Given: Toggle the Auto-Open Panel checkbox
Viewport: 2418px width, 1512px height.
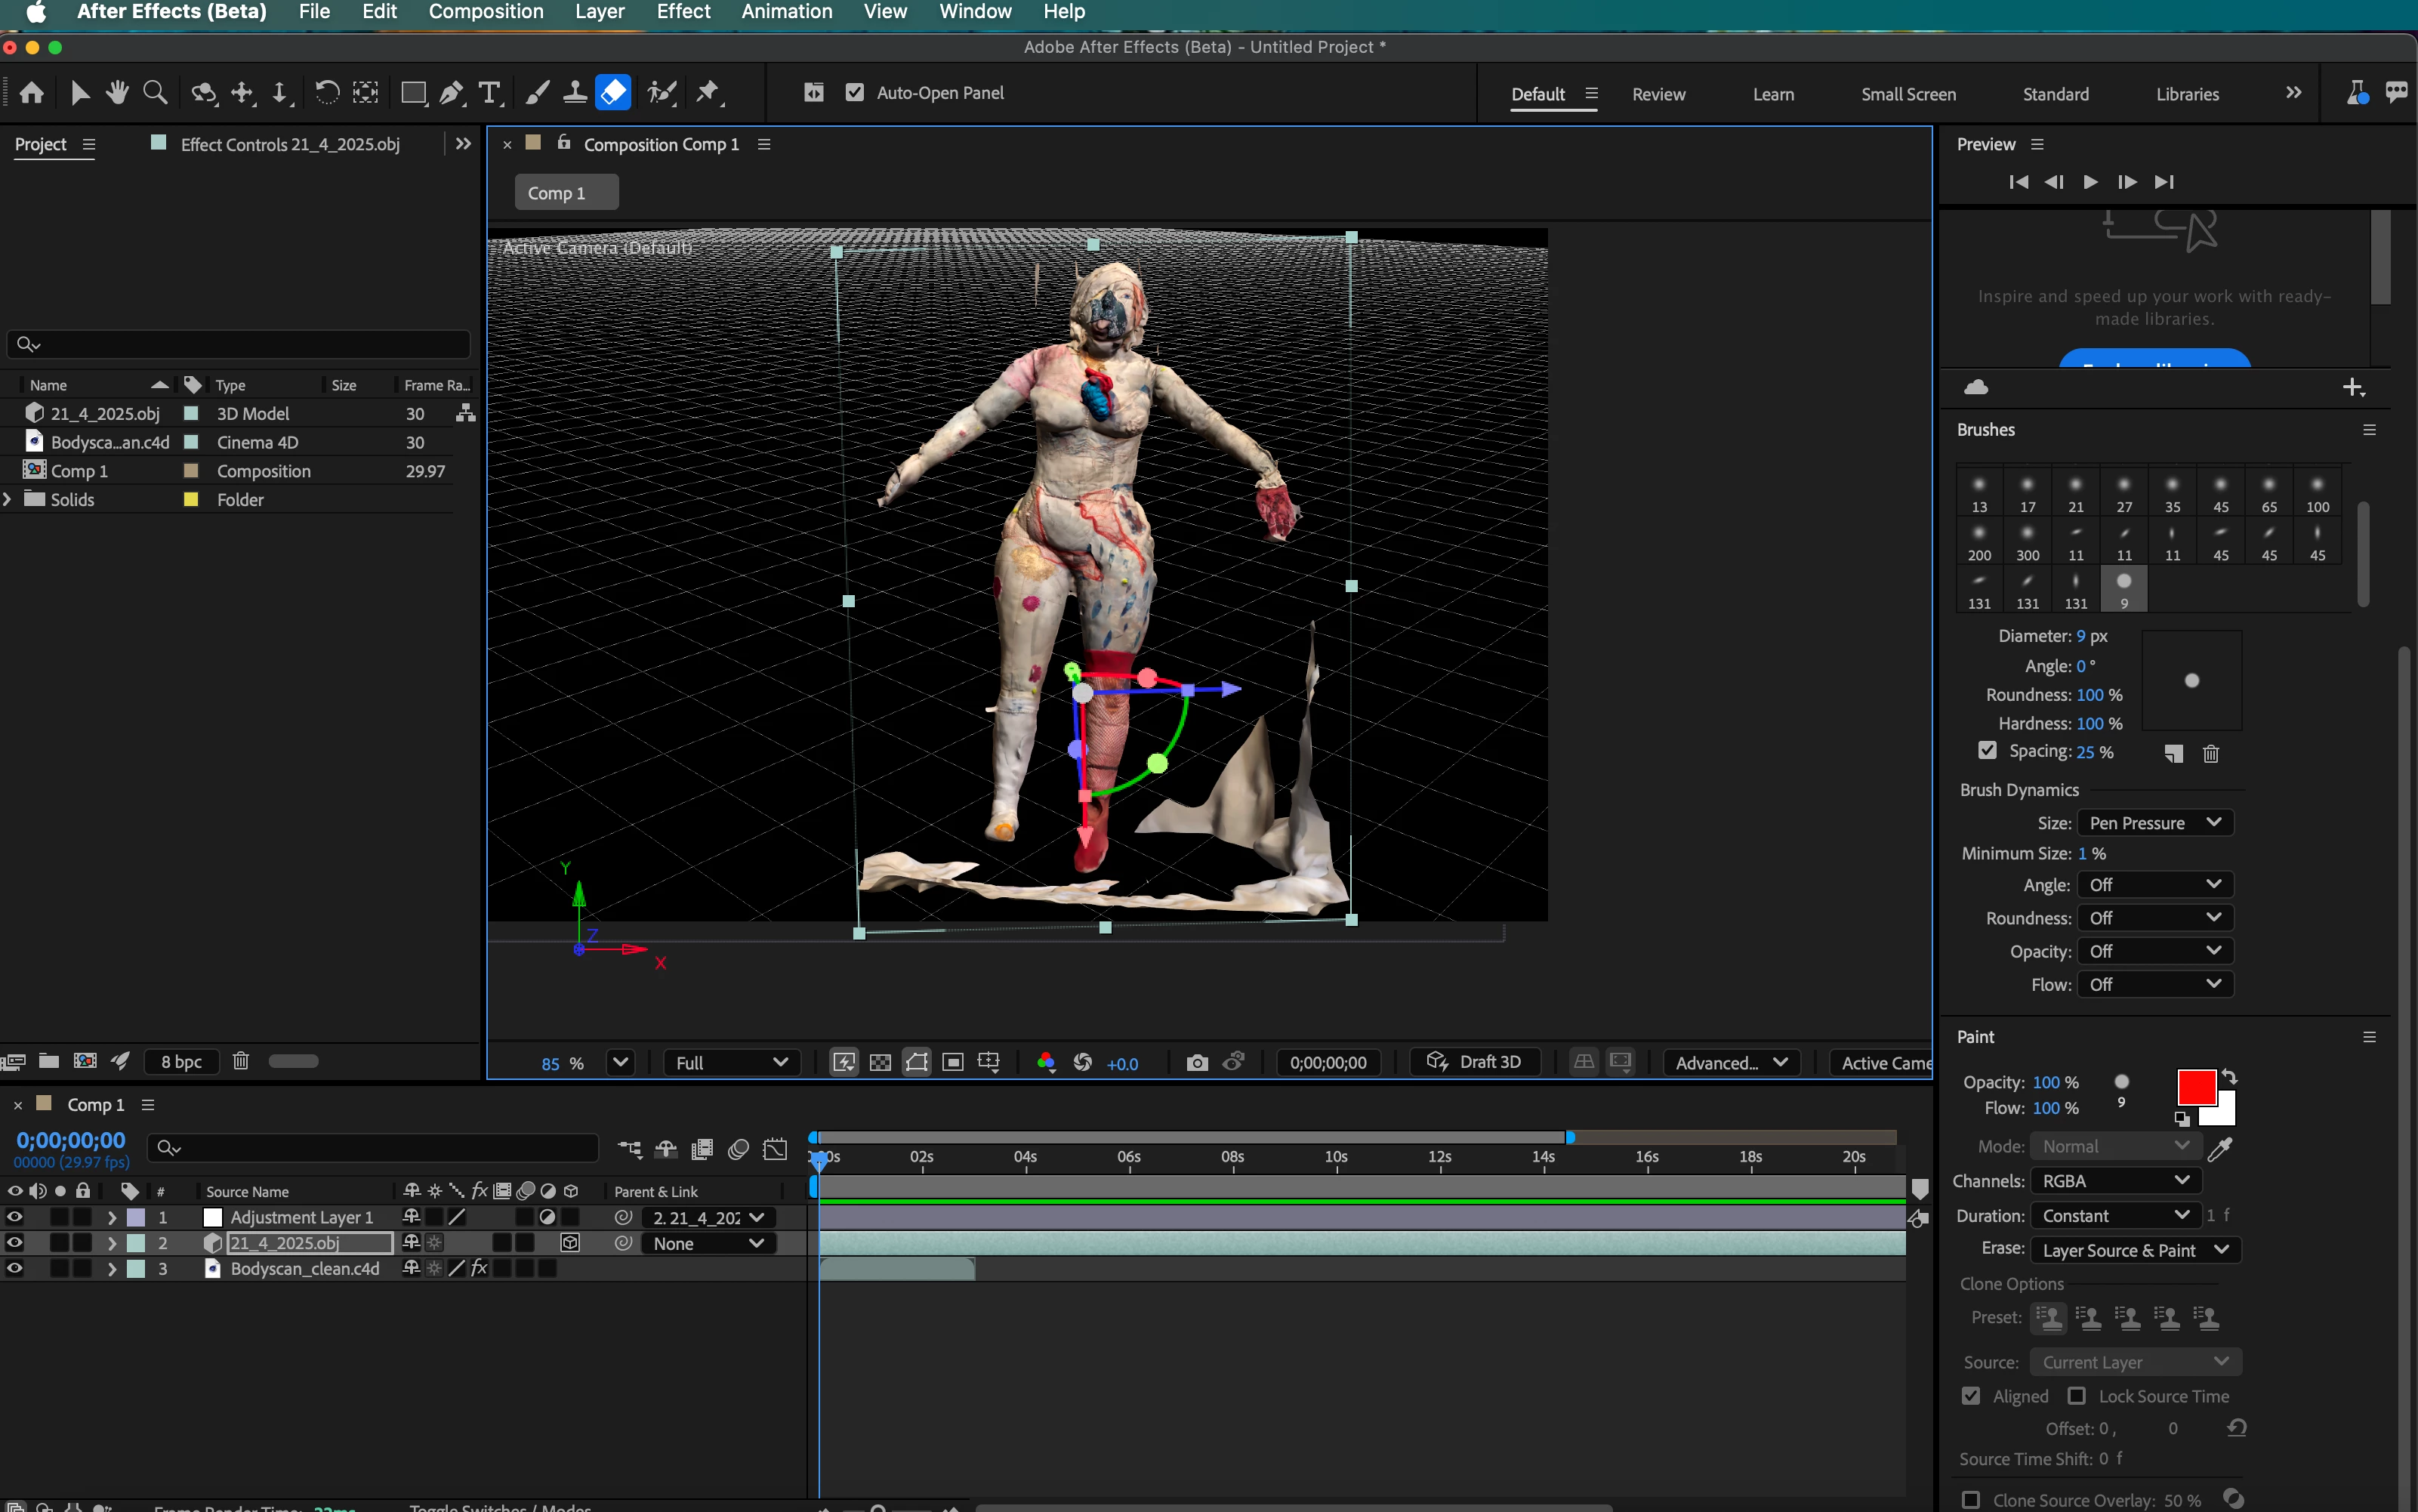Looking at the screenshot, I should pos(855,92).
